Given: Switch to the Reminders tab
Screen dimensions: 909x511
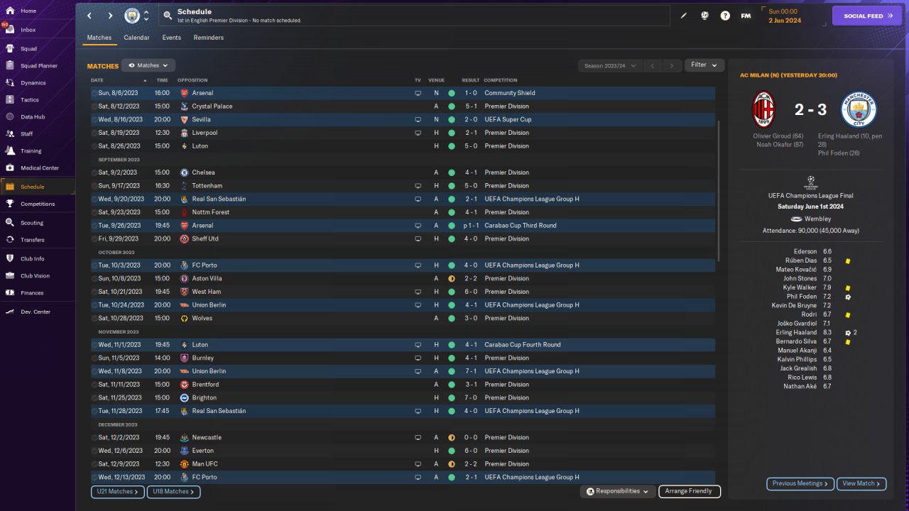Looking at the screenshot, I should pyautogui.click(x=208, y=38).
